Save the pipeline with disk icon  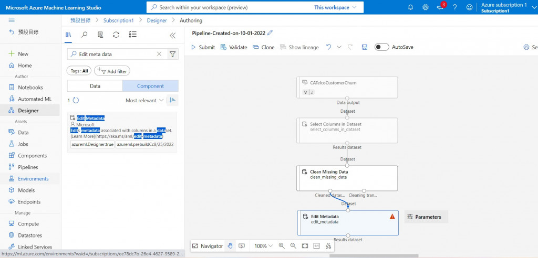coord(365,47)
